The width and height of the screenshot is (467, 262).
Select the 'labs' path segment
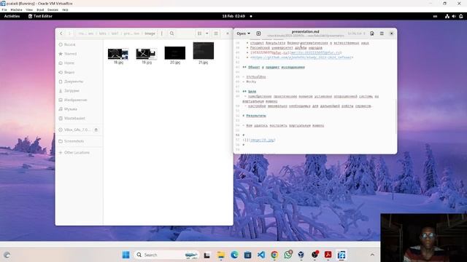tap(103, 33)
